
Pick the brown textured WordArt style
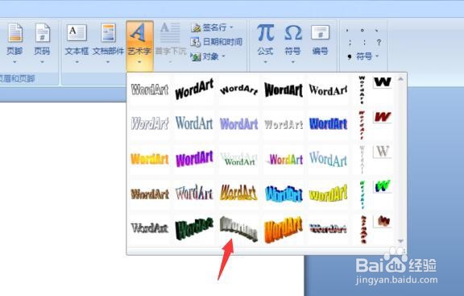point(150,194)
